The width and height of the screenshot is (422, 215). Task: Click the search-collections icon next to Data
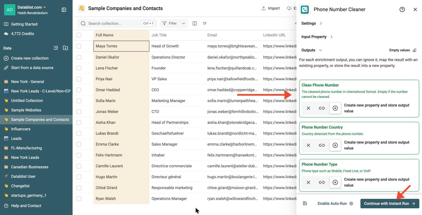pyautogui.click(x=56, y=48)
